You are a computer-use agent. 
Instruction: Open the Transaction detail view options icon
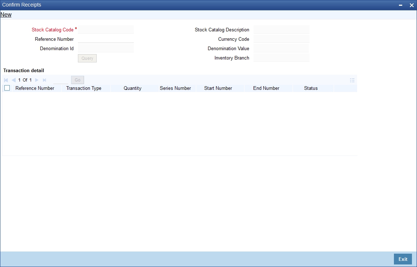pos(352,80)
